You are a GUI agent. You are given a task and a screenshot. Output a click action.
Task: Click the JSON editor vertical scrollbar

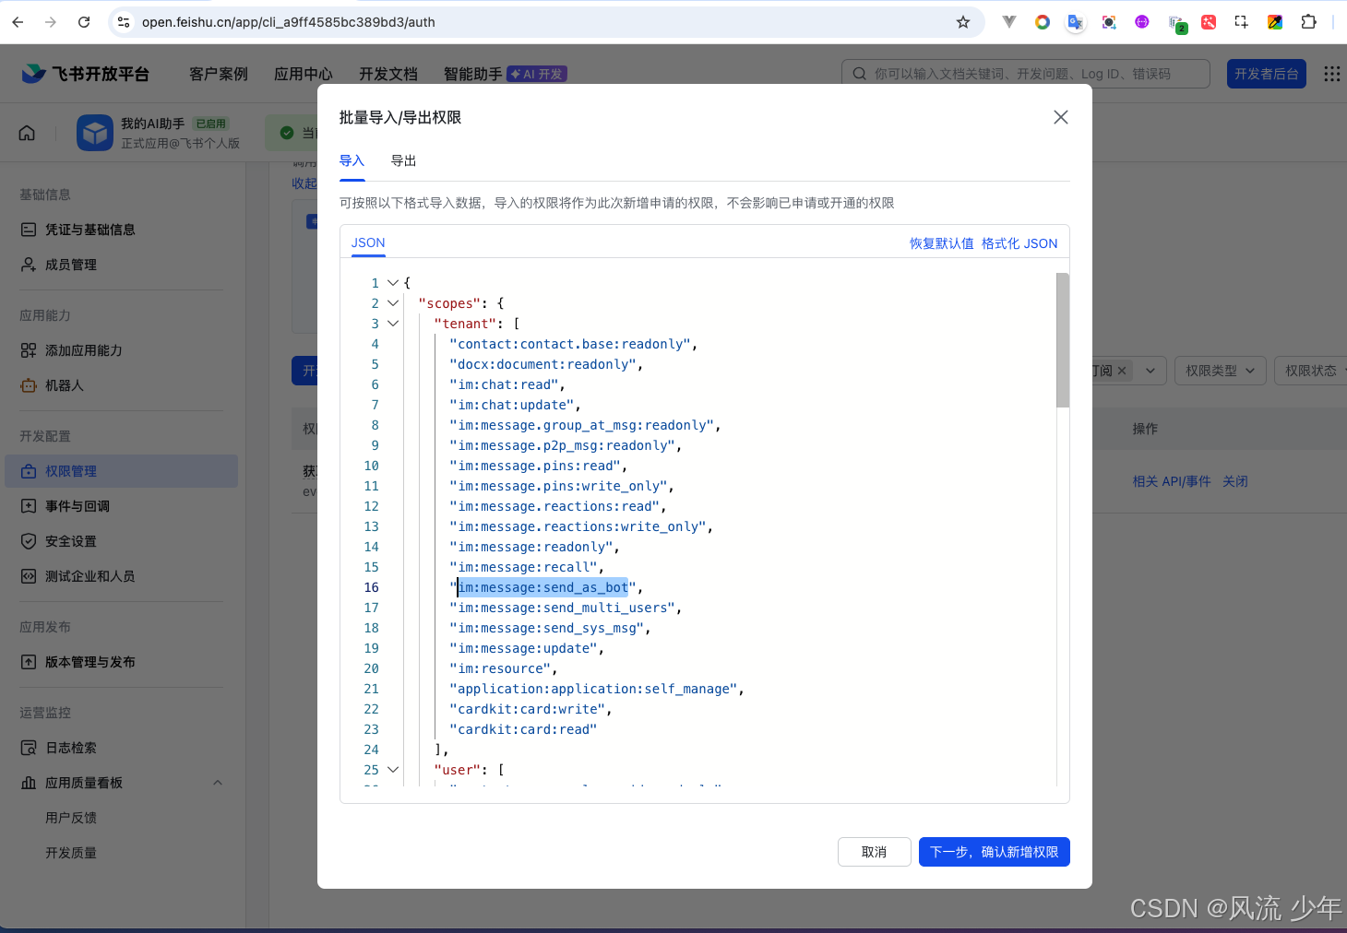[1063, 340]
